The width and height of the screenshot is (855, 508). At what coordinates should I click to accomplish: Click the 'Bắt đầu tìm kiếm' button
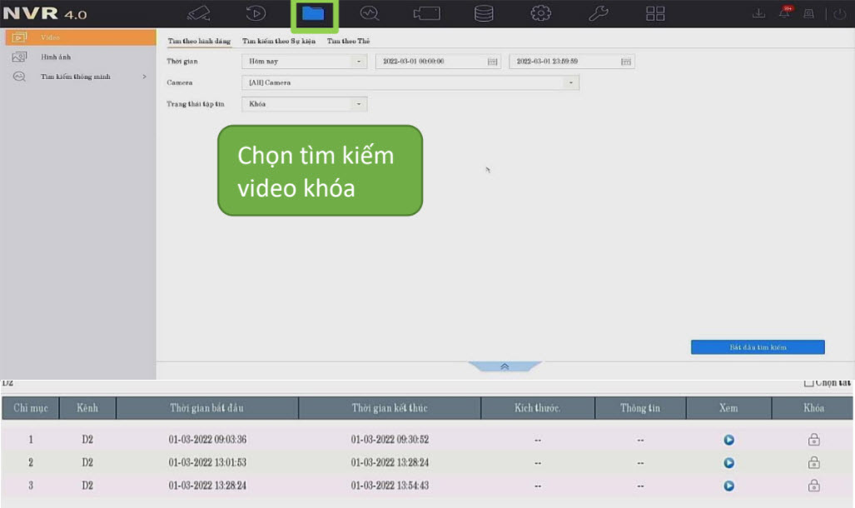(757, 347)
